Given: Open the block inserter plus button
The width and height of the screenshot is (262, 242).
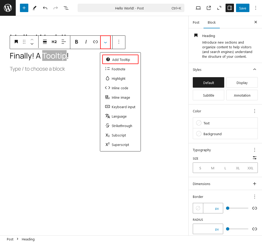Looking at the screenshot, I should (x=24, y=8).
